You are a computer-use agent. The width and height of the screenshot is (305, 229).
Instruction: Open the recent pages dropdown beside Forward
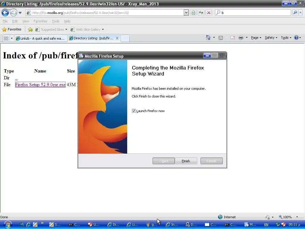click(x=20, y=13)
